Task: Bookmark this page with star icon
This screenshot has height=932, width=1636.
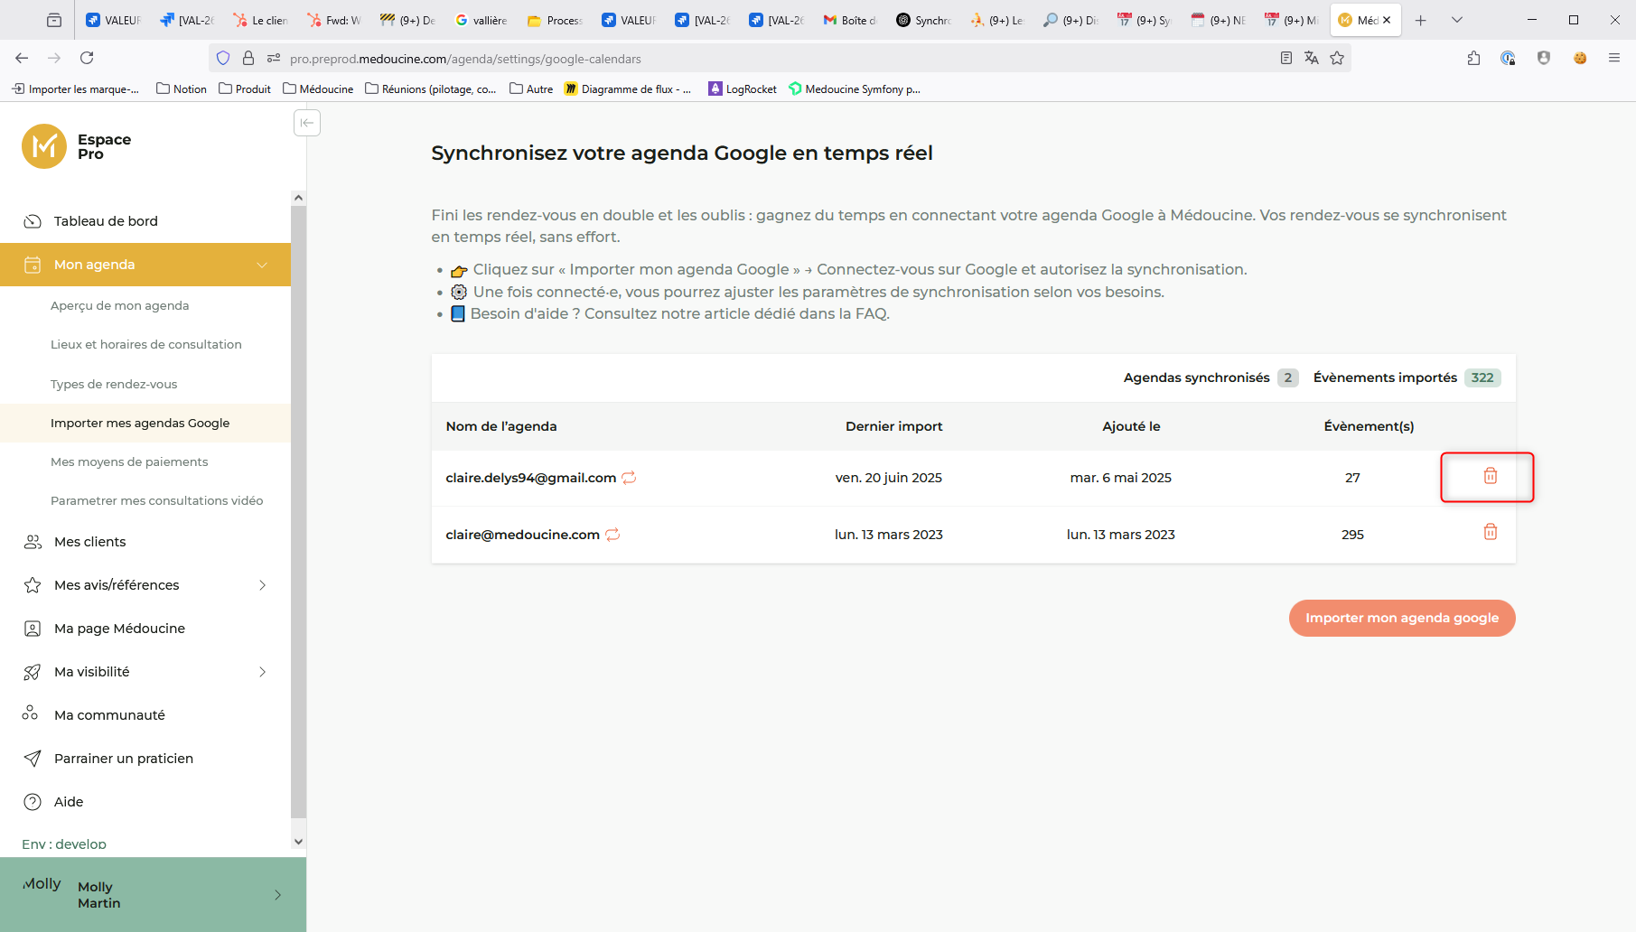Action: click(x=1337, y=58)
